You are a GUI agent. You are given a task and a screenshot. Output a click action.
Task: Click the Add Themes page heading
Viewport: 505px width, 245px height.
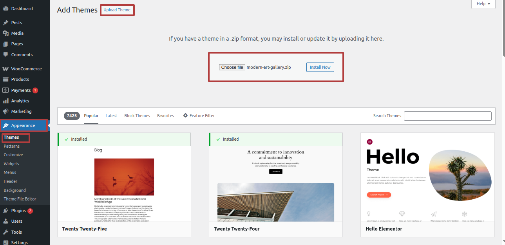[x=77, y=10]
